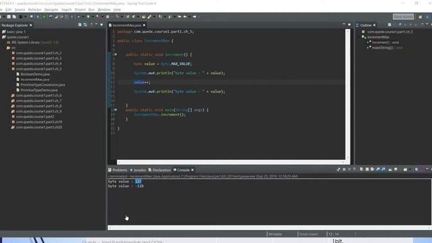Viewport: 432px width, 243px height.
Task: Click the editor horizontal scrollbar
Action: (231, 162)
